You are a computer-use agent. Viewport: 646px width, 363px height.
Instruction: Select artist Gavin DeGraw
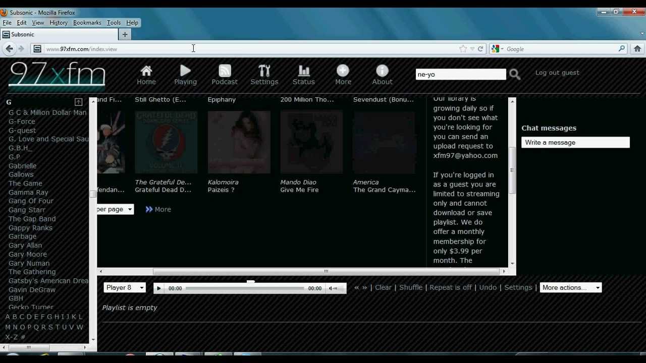point(32,290)
